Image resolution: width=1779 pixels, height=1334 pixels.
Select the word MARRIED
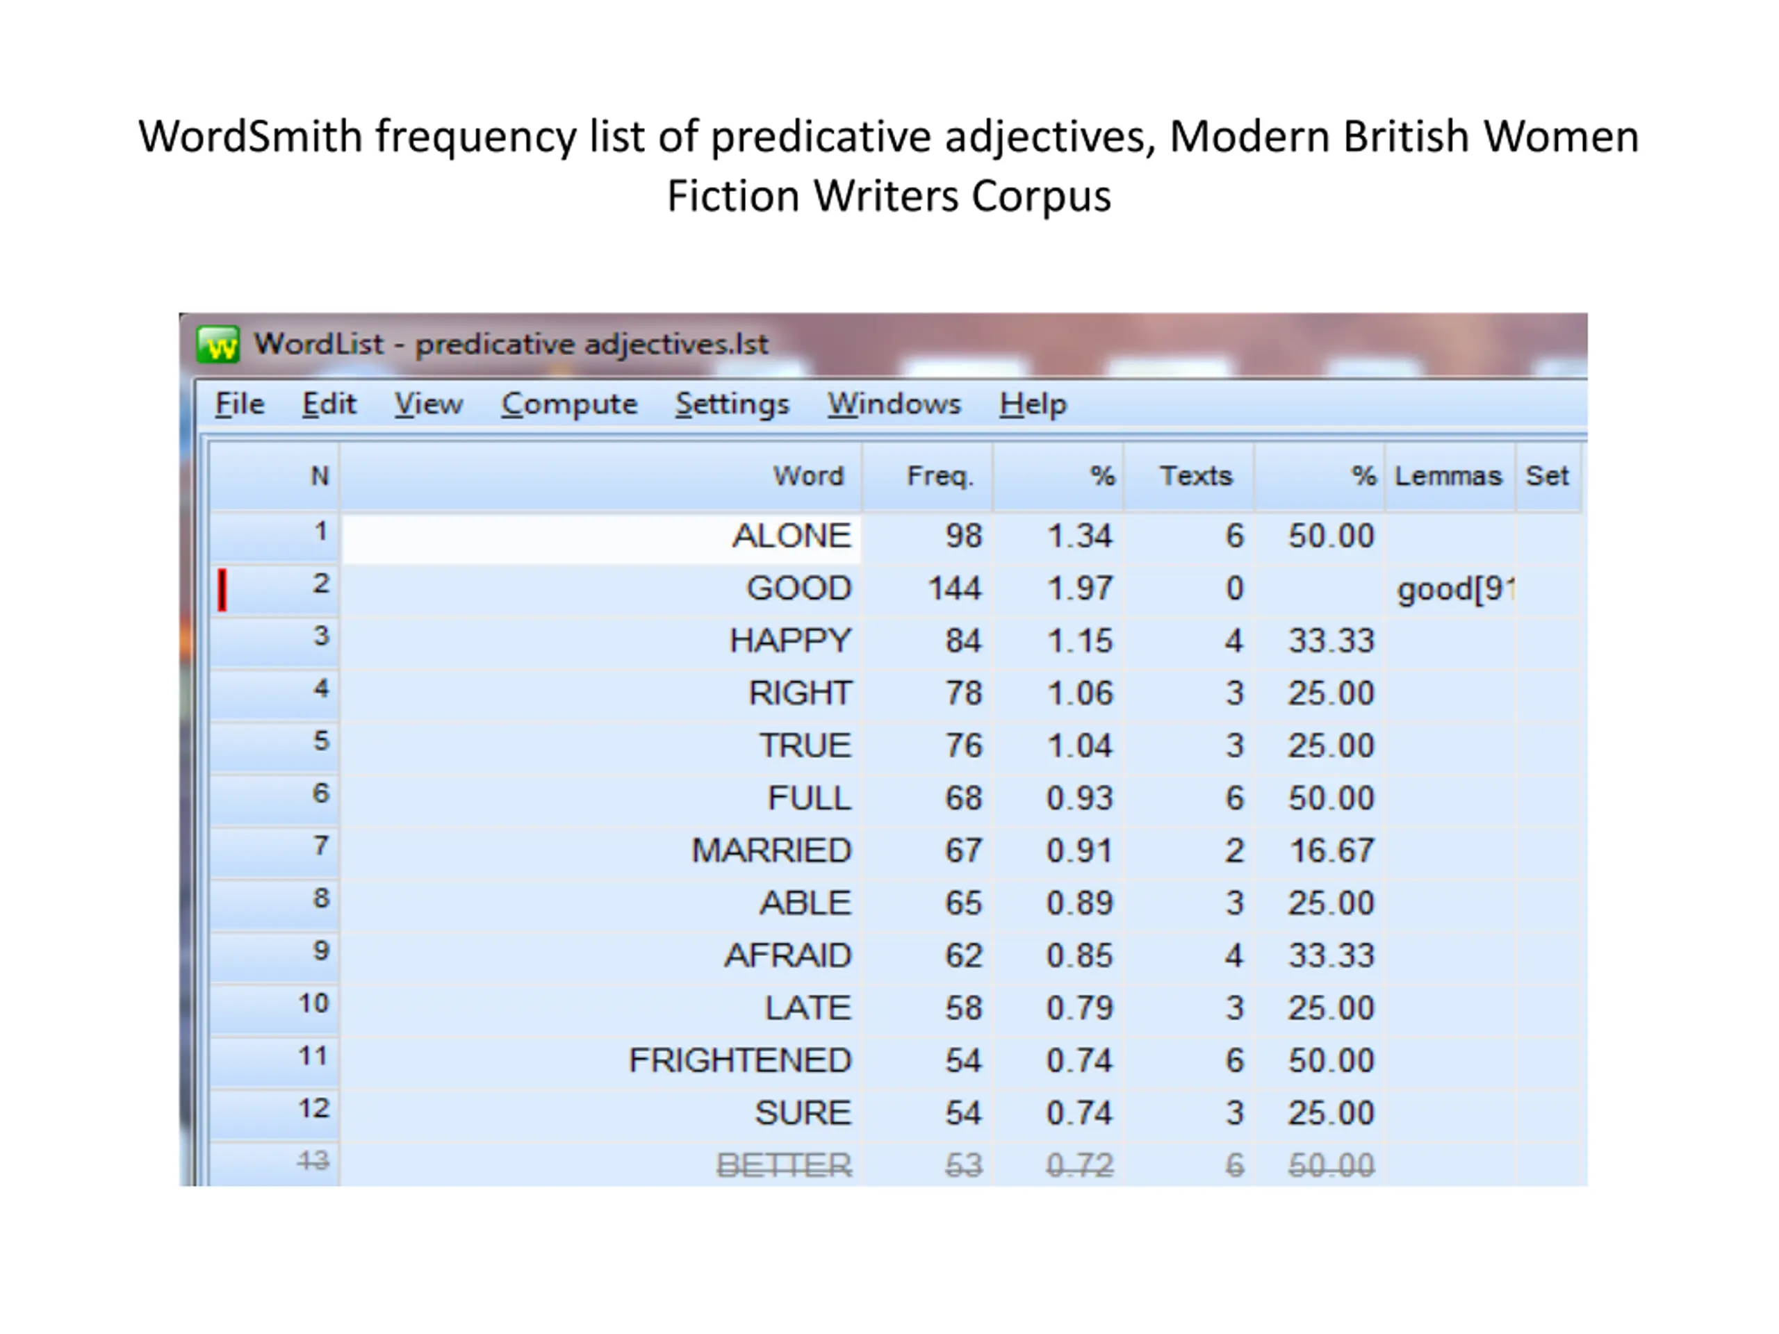pyautogui.click(x=771, y=850)
